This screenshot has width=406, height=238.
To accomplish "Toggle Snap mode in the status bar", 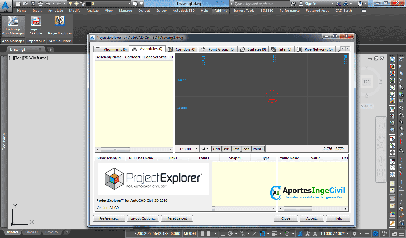I will [210, 233].
